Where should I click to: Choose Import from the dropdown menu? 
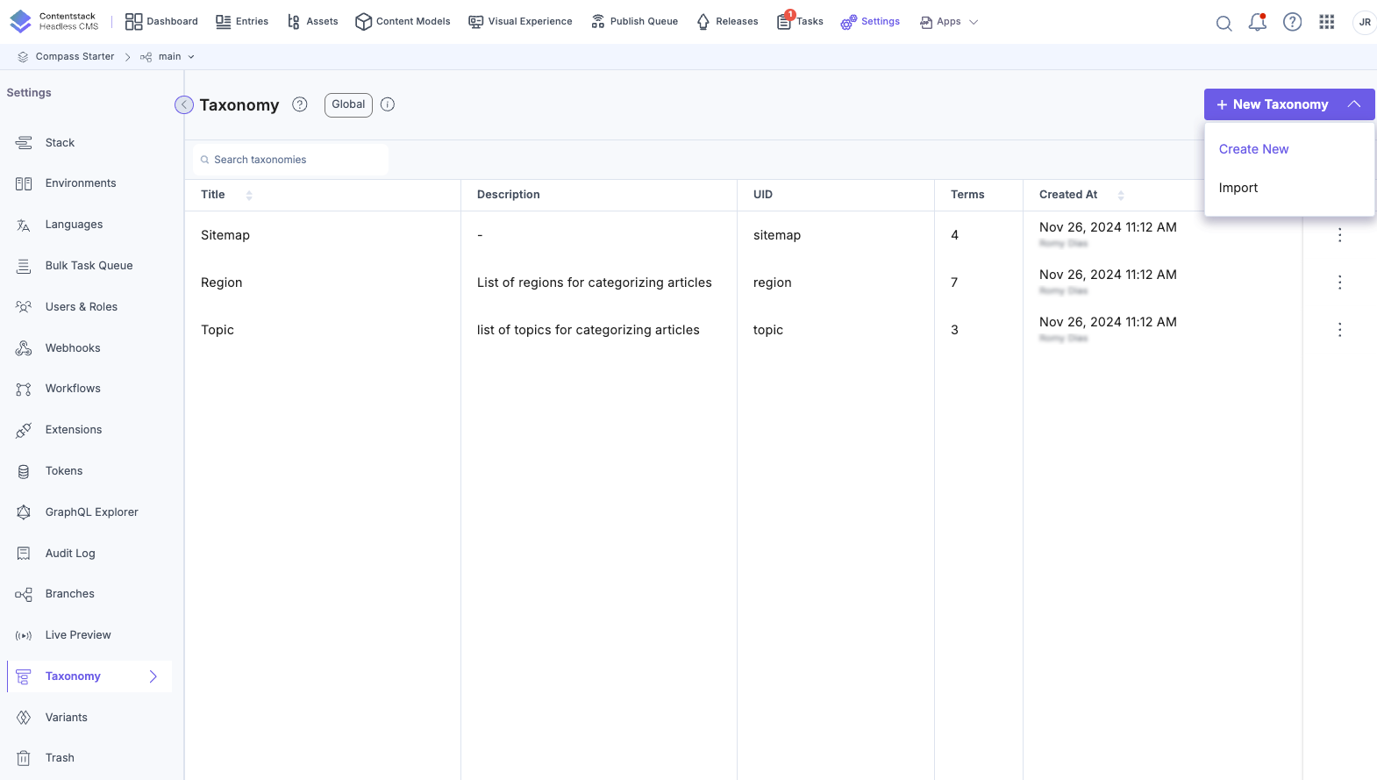click(1238, 188)
